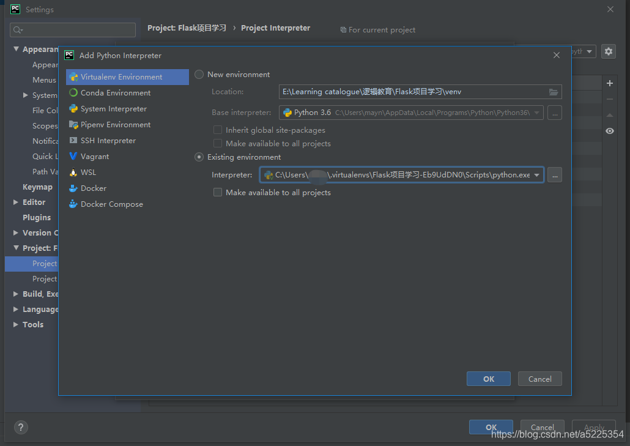Browse for venv location folder icon
This screenshot has width=630, height=446.
click(554, 92)
